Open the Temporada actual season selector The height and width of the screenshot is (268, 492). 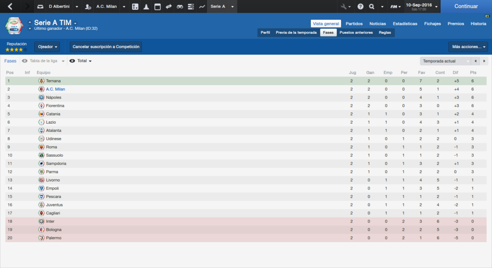[445, 61]
